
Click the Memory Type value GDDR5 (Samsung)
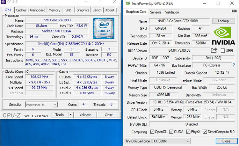pyautogui.click(x=168, y=87)
